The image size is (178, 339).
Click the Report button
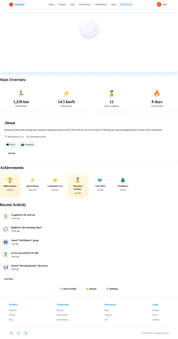(x=91, y=289)
